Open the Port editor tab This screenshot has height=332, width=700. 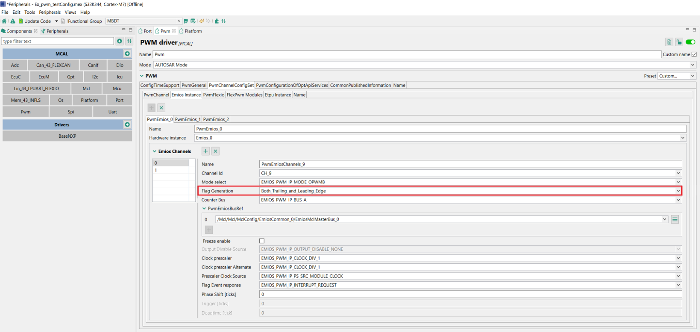[145, 31]
